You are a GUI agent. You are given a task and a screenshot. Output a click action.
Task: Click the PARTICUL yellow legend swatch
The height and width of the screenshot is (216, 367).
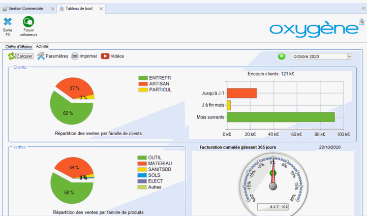coord(143,89)
